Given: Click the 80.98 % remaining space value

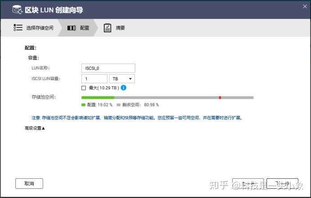Looking at the screenshot, I should click(151, 105).
